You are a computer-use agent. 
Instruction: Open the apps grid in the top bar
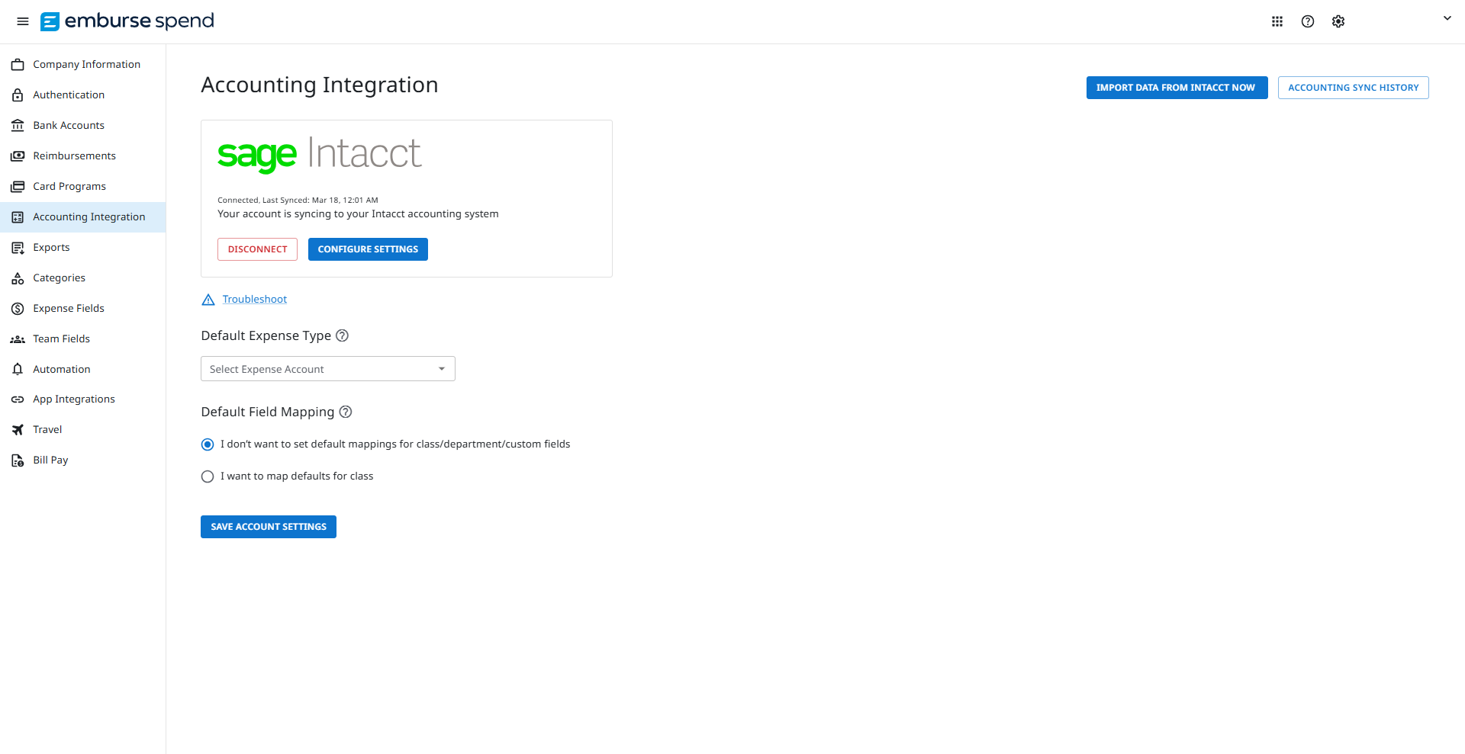[x=1277, y=21]
